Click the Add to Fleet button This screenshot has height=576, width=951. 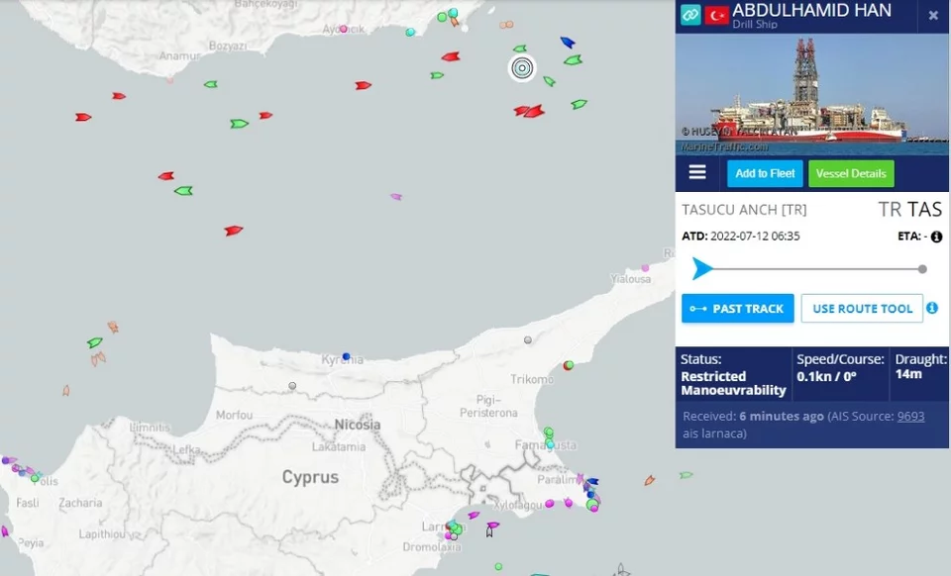coord(765,173)
